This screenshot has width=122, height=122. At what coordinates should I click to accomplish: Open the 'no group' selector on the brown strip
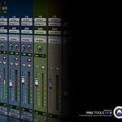tap(55, 41)
